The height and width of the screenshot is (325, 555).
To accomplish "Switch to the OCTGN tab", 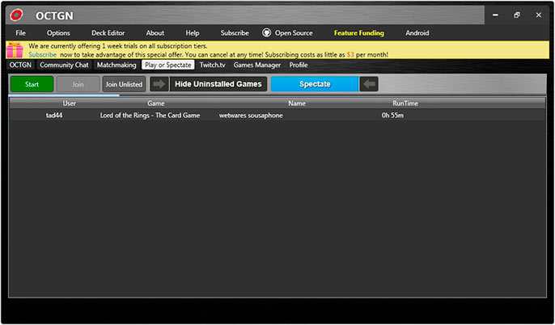I will 20,65.
